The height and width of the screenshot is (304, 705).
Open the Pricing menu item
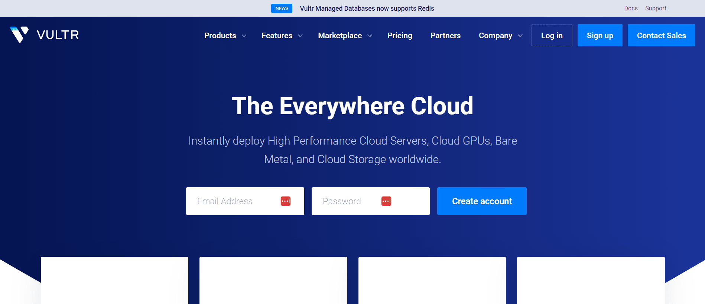pos(400,36)
